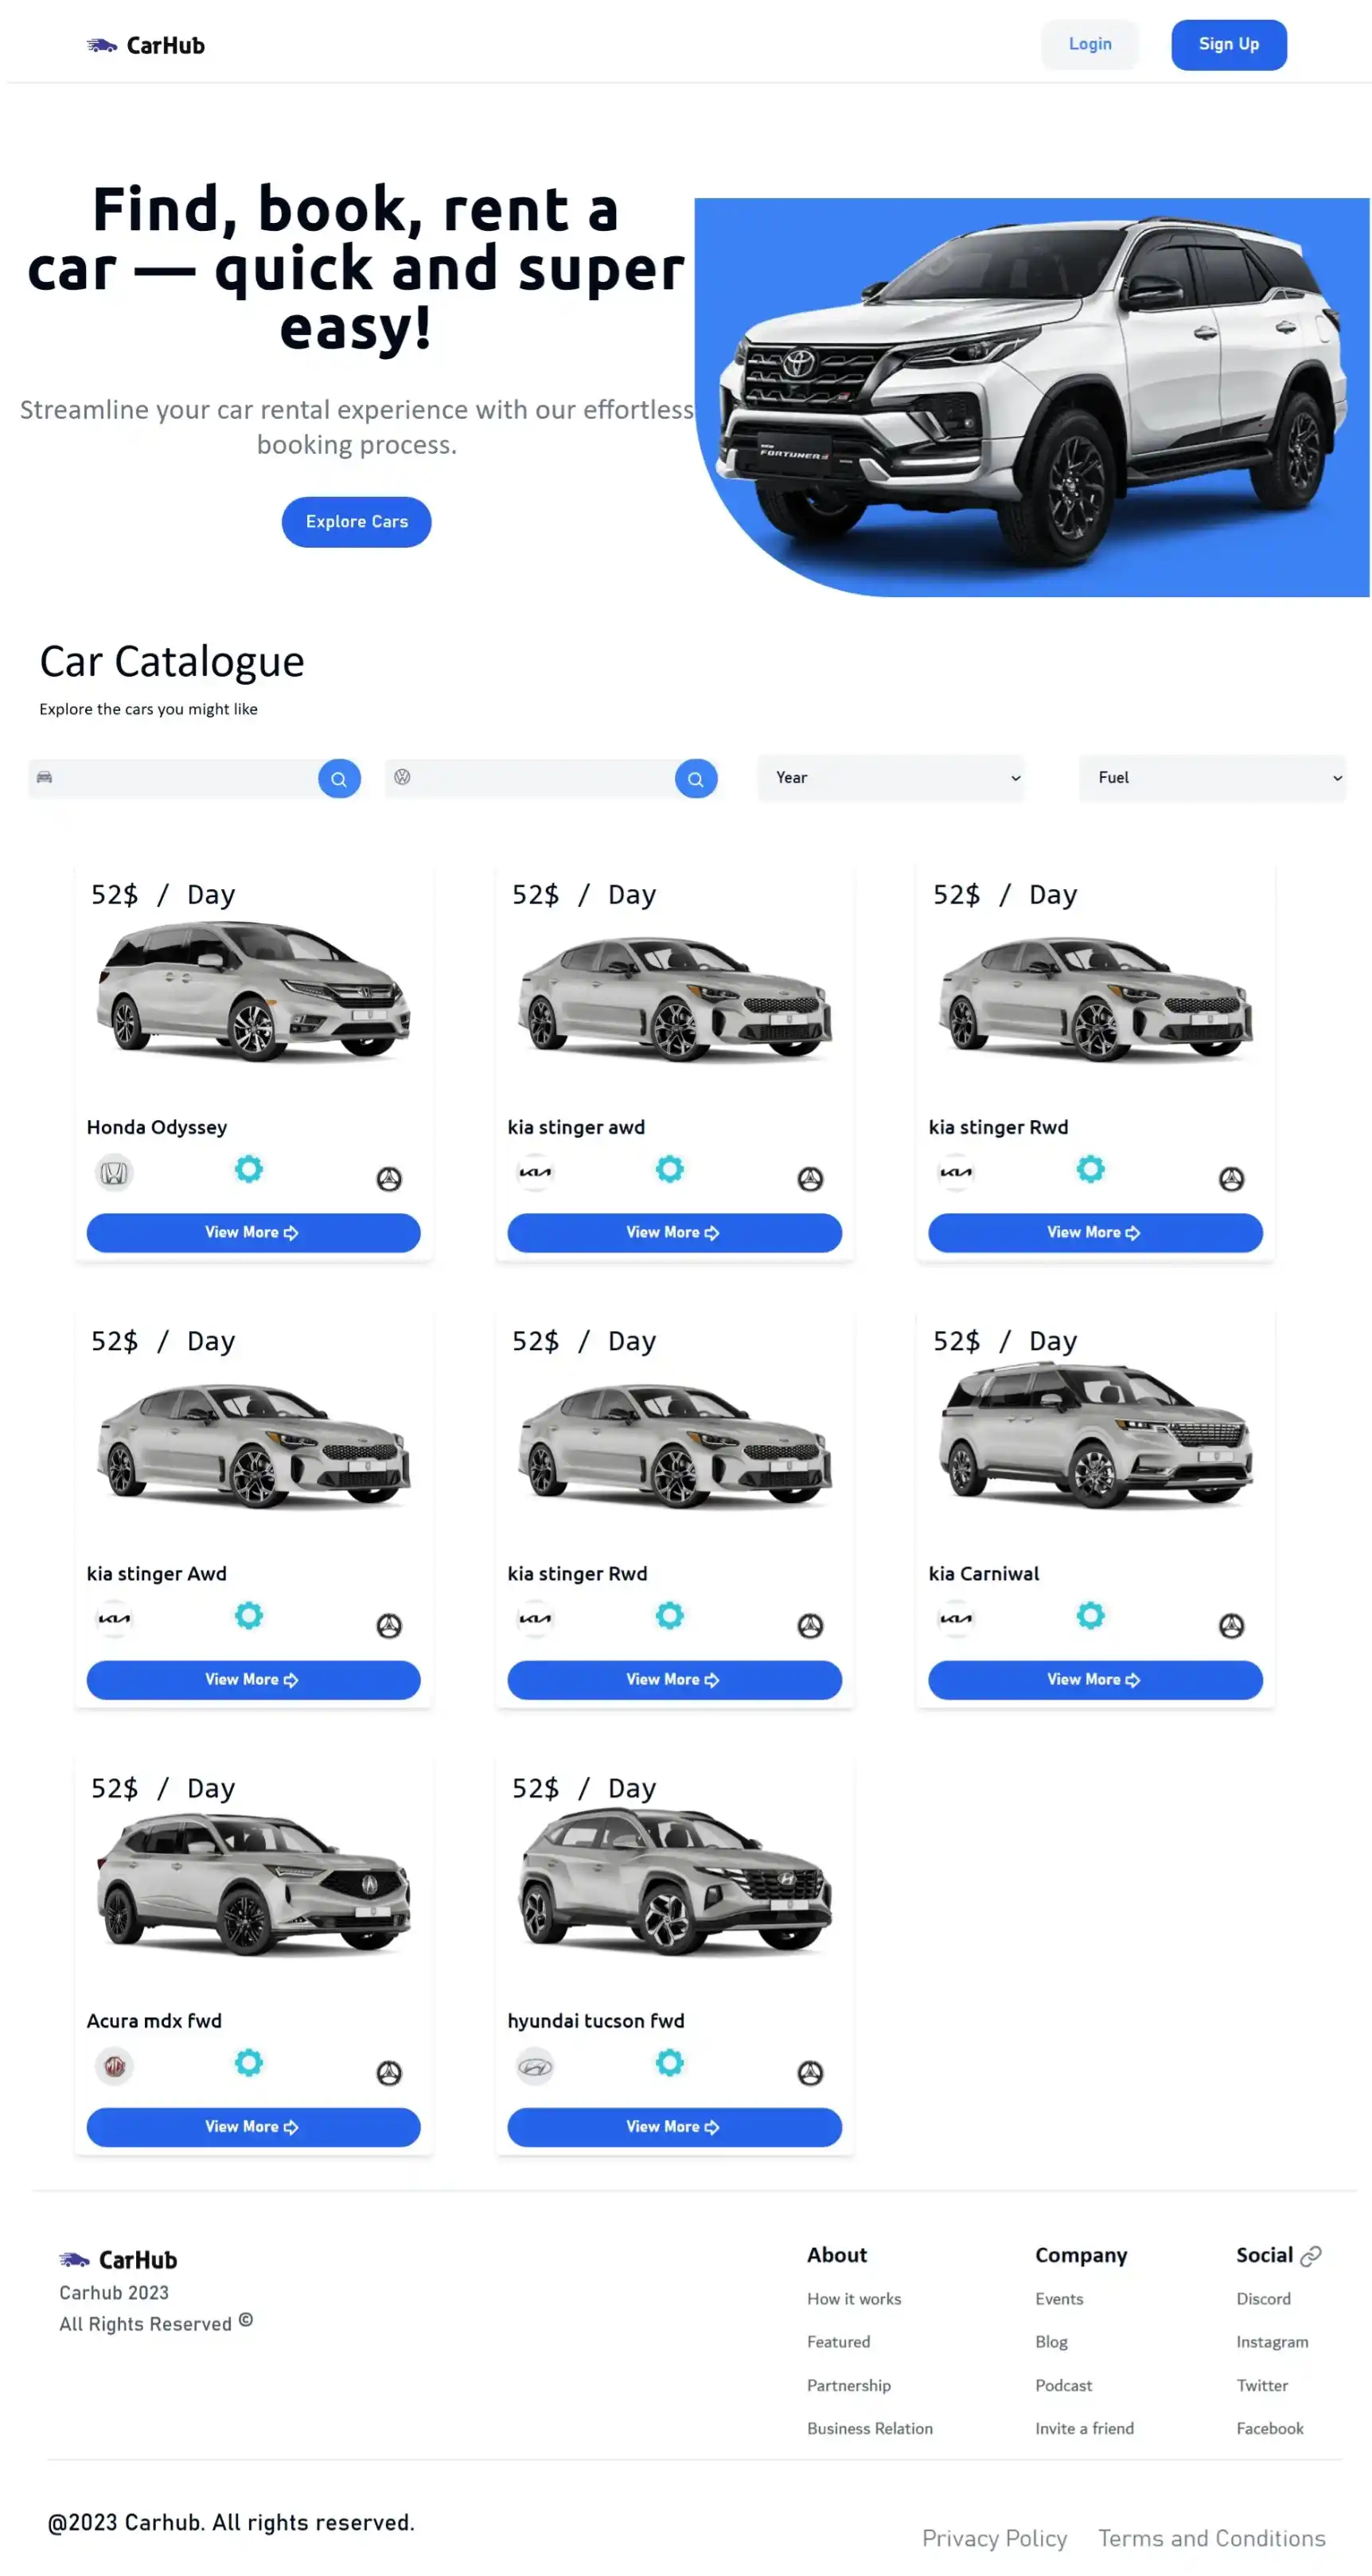Click the CarHub car logo in the header
This screenshot has width=1372, height=2576.
click(100, 44)
